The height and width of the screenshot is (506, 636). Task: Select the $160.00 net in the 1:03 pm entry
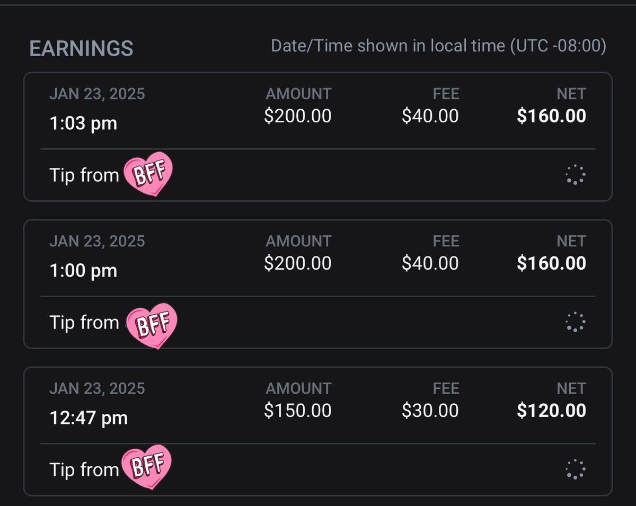click(551, 116)
